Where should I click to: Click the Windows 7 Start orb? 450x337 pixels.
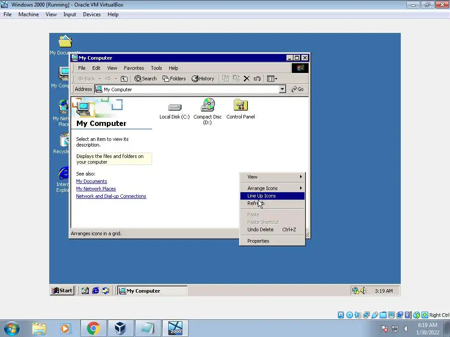point(12,328)
